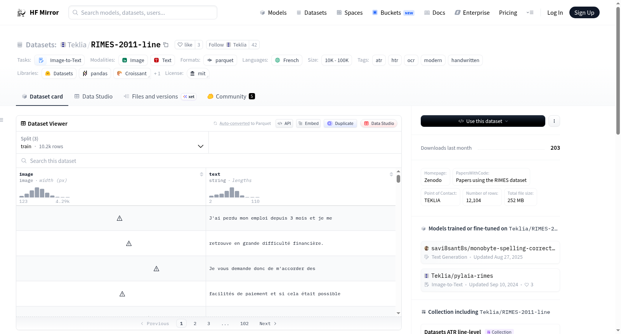Open Models in top navigation
Screen dimensions: 621x334
(x=273, y=12)
